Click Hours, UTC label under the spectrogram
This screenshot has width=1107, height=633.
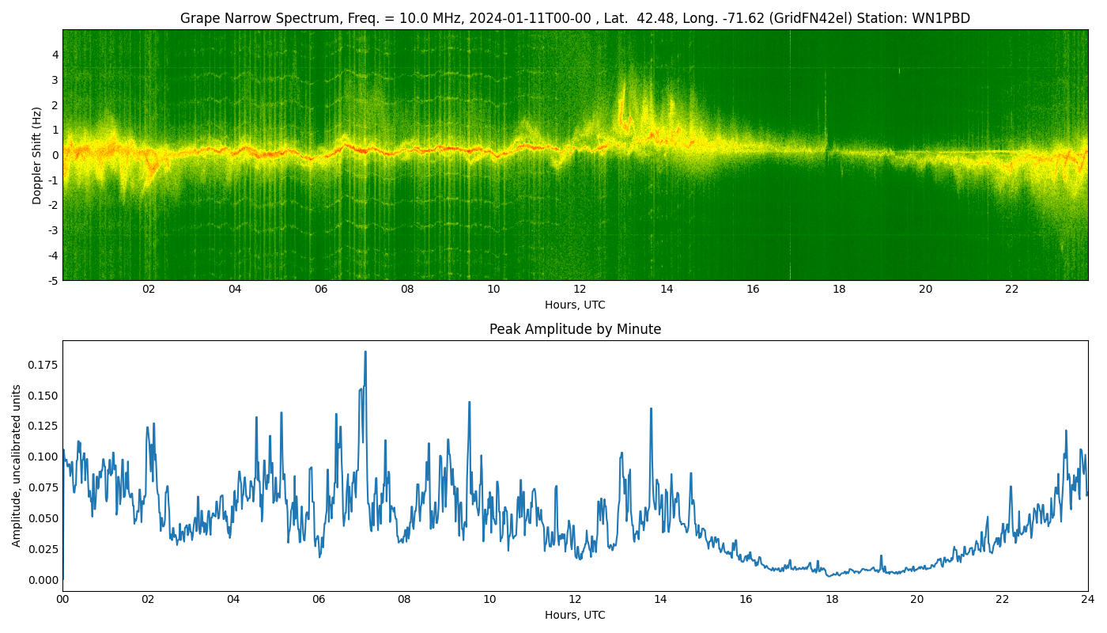pyautogui.click(x=575, y=305)
